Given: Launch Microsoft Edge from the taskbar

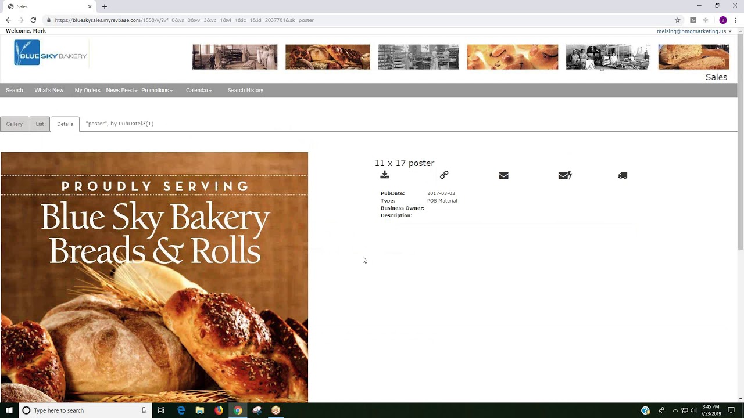Looking at the screenshot, I should point(181,410).
